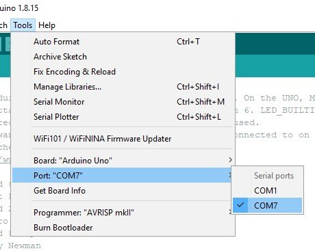Open Manage Libraries dialog

tap(123, 87)
